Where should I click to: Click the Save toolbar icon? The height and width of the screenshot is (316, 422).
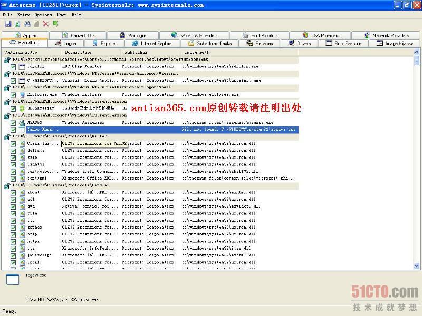point(8,24)
